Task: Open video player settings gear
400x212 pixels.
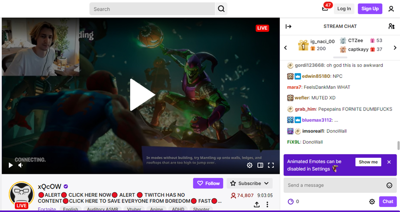Action: tap(249, 165)
